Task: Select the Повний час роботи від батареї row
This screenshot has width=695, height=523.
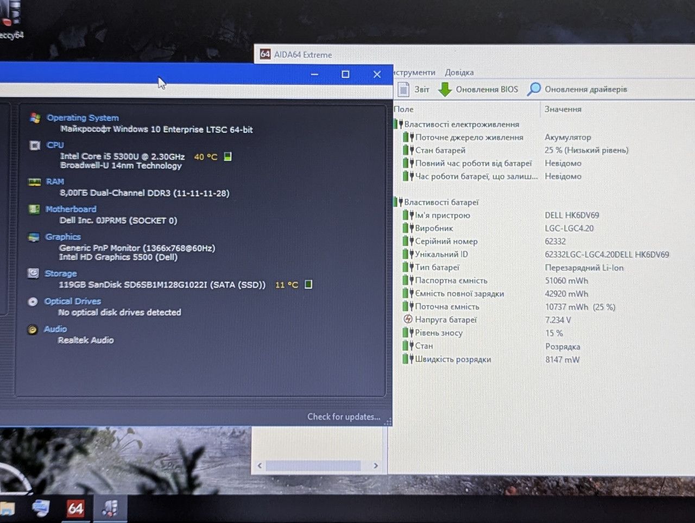Action: click(473, 163)
